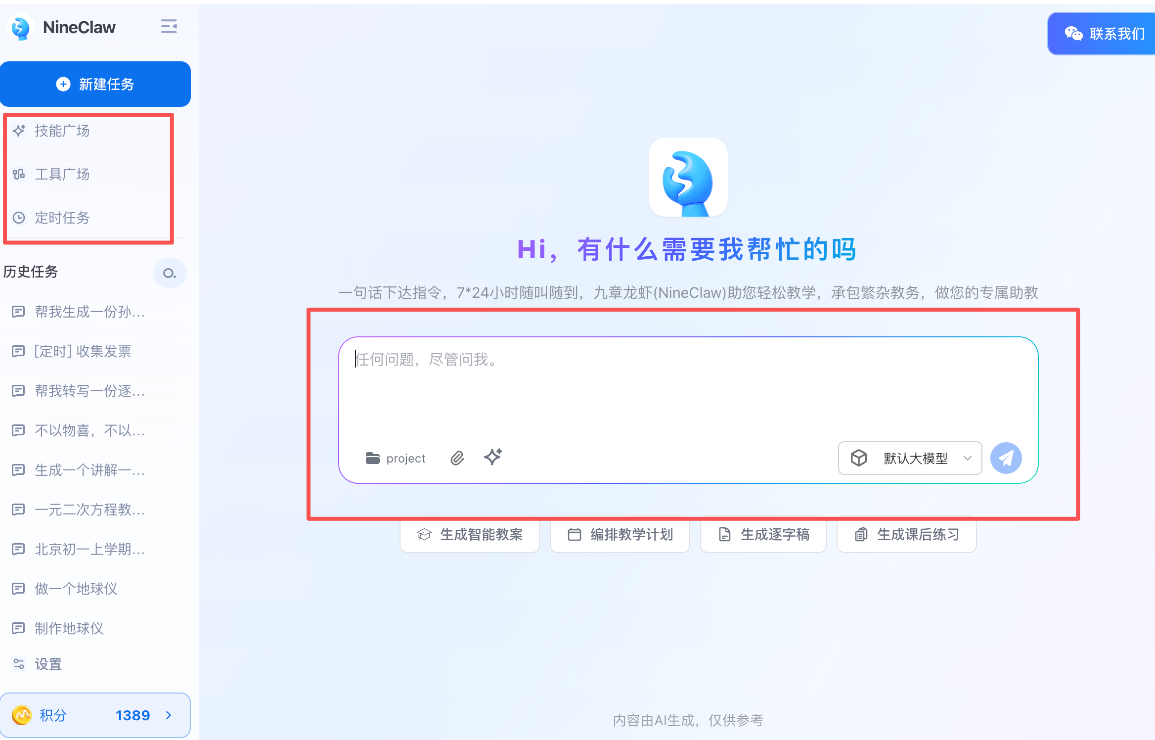Open the project folder selector
This screenshot has height=740, width=1155.
[x=395, y=458]
